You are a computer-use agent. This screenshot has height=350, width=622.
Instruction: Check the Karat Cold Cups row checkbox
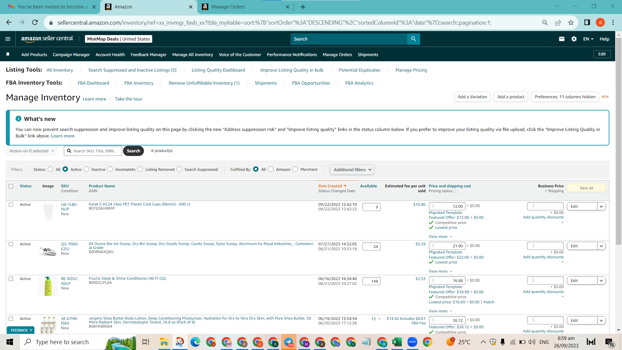pyautogui.click(x=11, y=204)
